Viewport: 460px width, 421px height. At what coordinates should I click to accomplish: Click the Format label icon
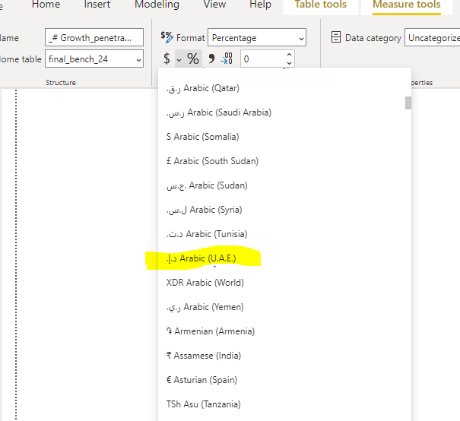pos(167,37)
